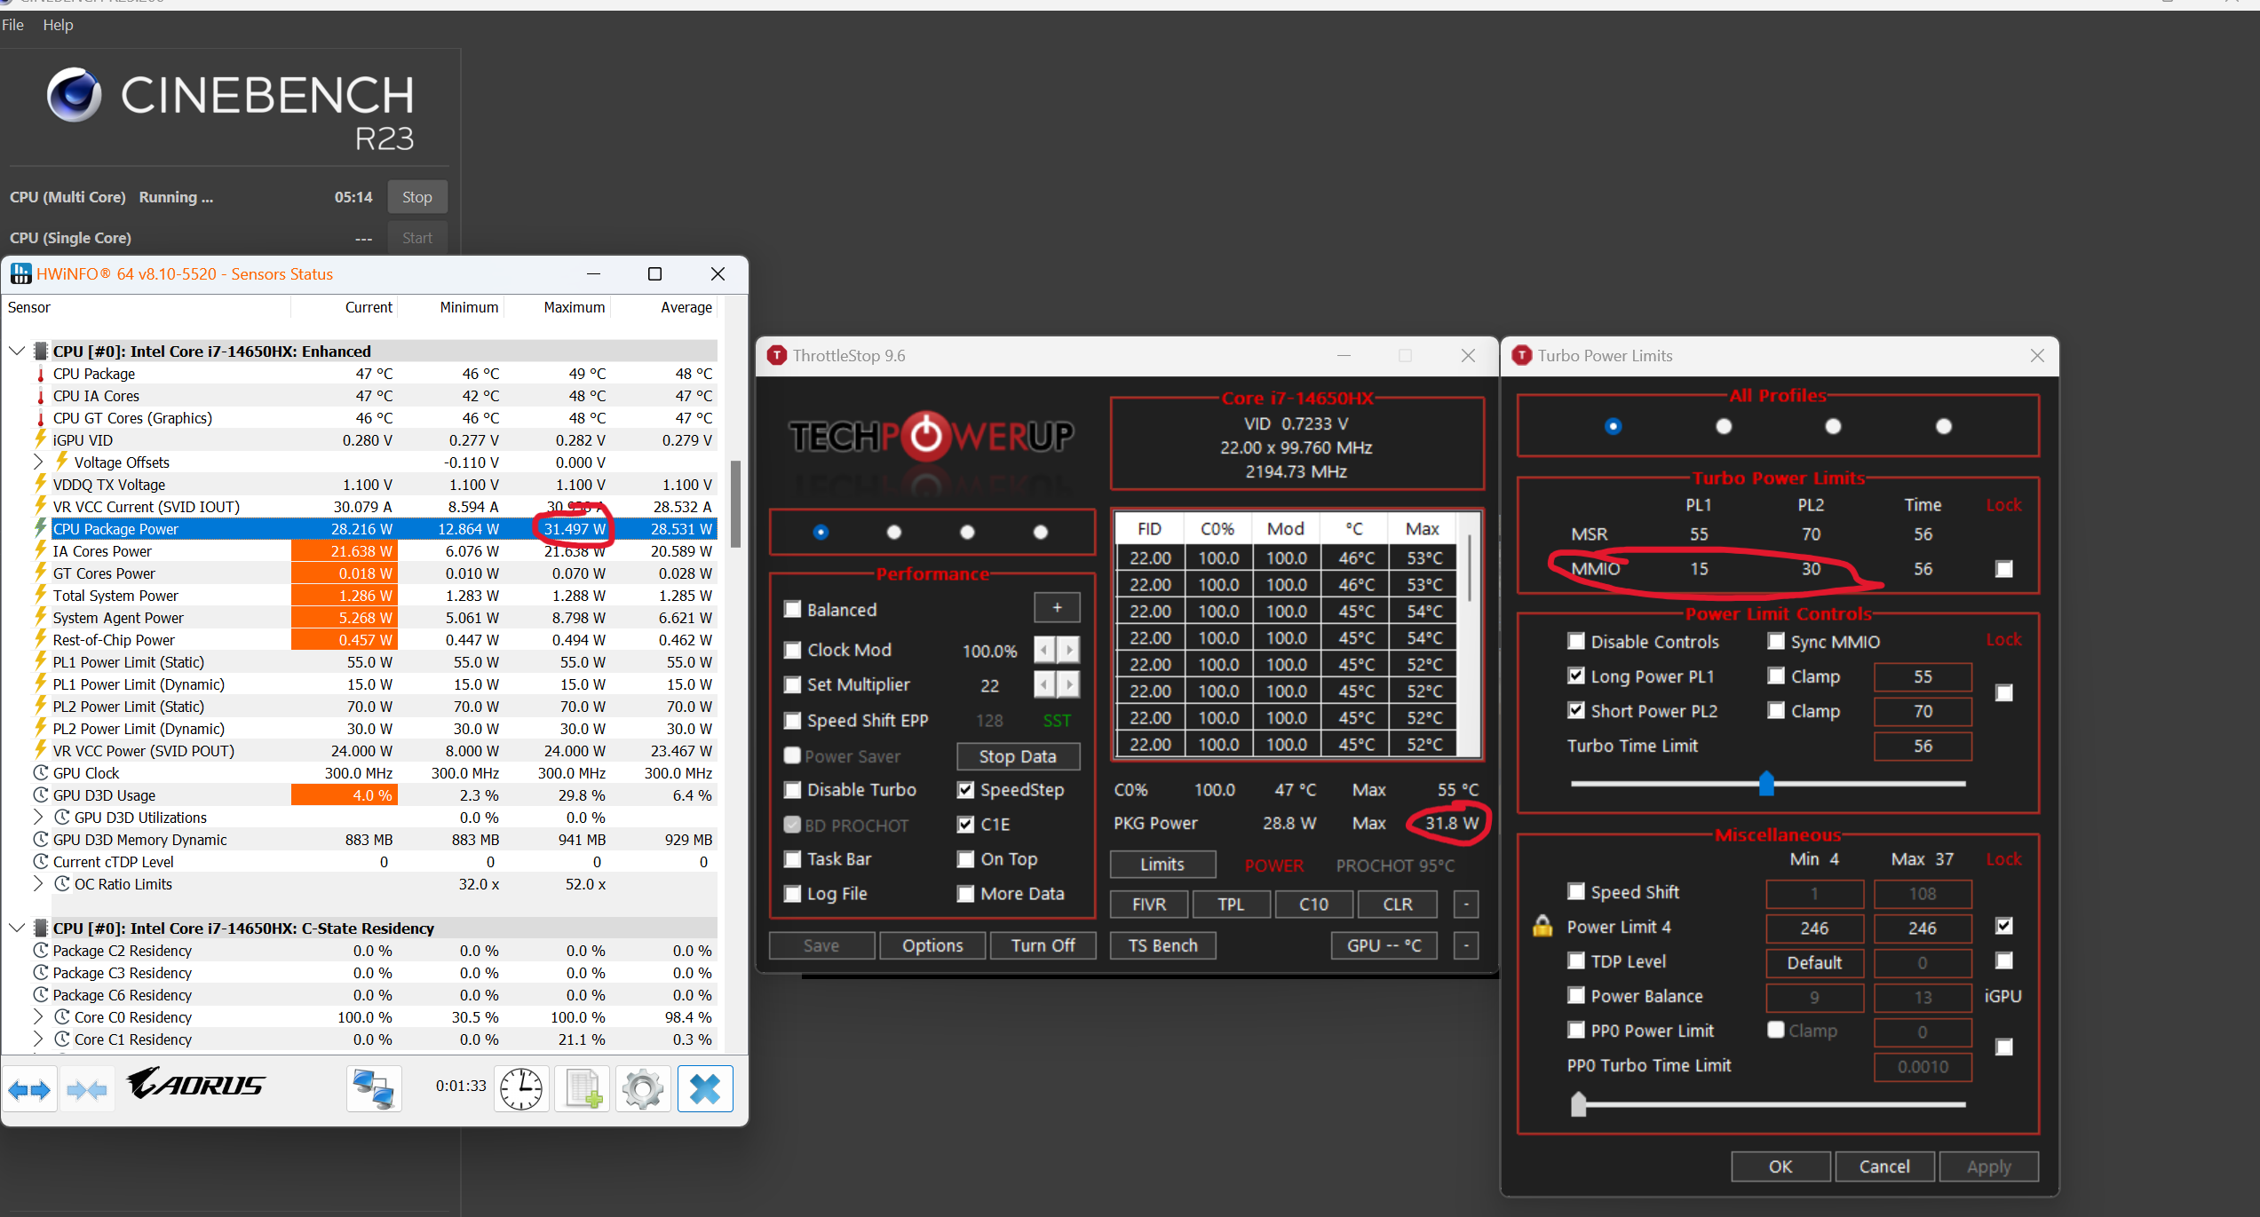The width and height of the screenshot is (2260, 1217).
Task: Expand Voltage Offsets row
Action: (x=38, y=462)
